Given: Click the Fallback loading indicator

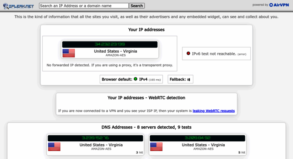Looking at the screenshot, I should pos(189,80).
